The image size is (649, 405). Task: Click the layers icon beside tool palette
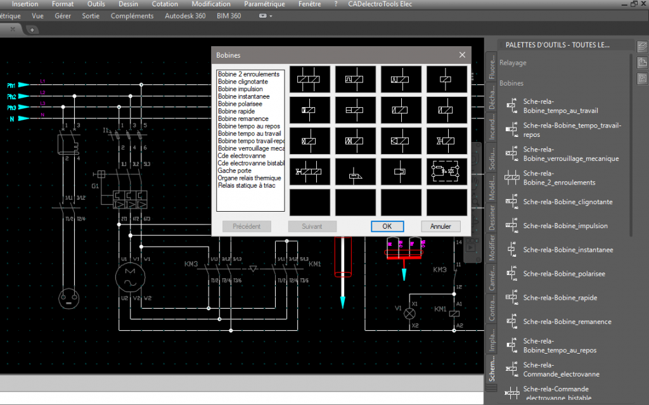[641, 46]
